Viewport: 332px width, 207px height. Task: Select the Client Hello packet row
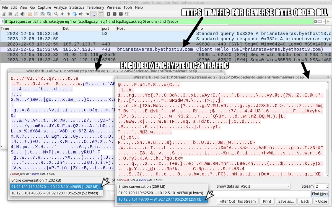pos(166,49)
